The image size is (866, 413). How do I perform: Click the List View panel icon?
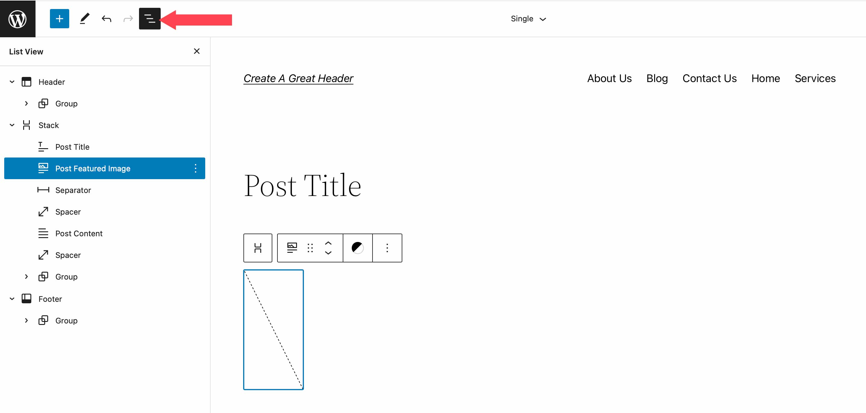click(150, 19)
